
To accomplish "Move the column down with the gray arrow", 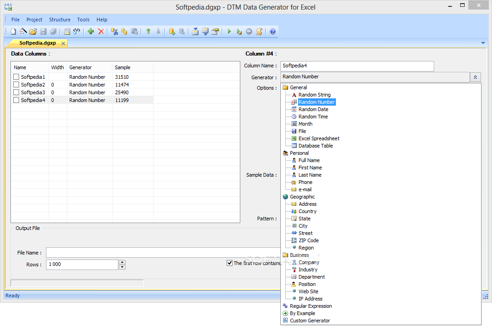I will point(158,31).
